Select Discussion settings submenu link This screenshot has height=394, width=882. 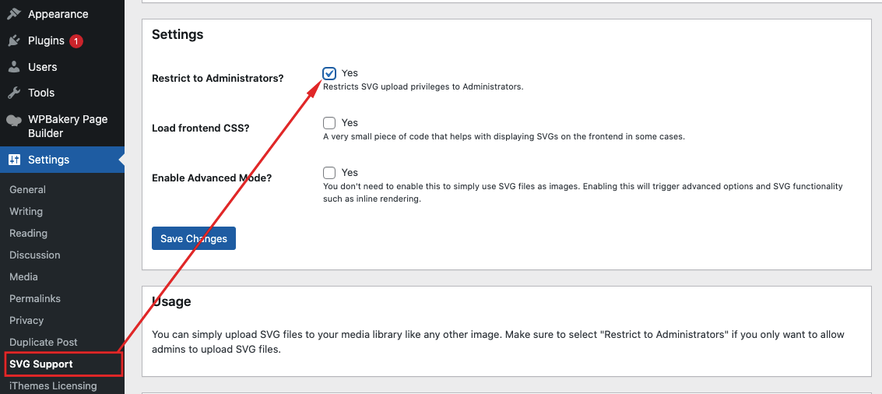tap(34, 255)
